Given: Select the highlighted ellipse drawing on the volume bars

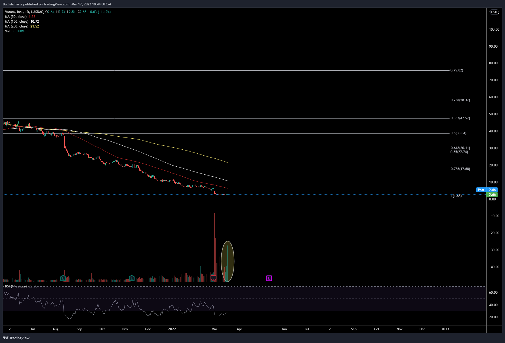Looking at the screenshot, I should [x=228, y=261].
